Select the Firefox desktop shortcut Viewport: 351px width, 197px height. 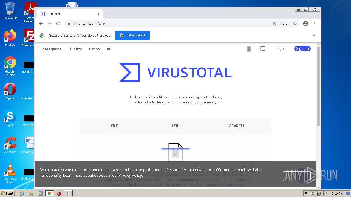click(10, 38)
